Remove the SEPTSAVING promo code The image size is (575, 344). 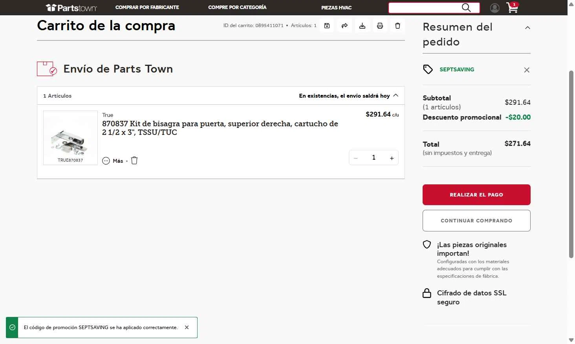pos(527,70)
